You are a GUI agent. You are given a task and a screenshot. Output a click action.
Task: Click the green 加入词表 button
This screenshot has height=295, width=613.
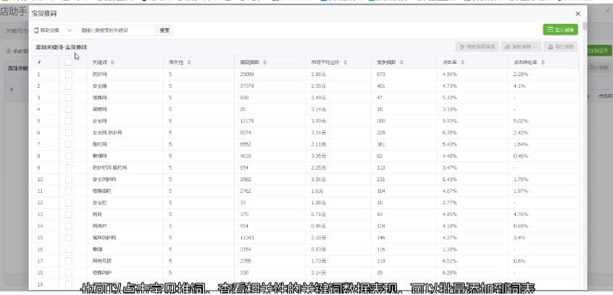pos(560,30)
